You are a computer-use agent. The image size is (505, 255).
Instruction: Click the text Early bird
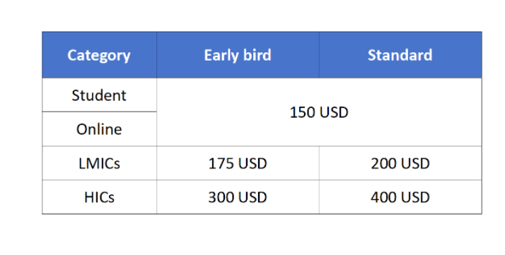(x=238, y=55)
